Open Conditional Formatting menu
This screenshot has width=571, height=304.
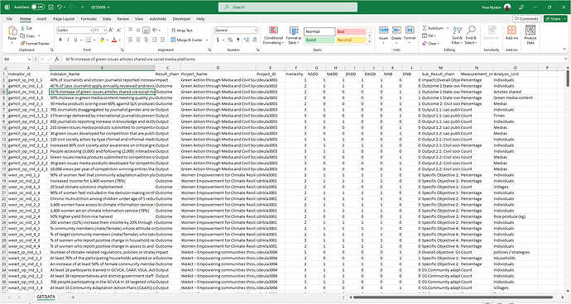[273, 36]
